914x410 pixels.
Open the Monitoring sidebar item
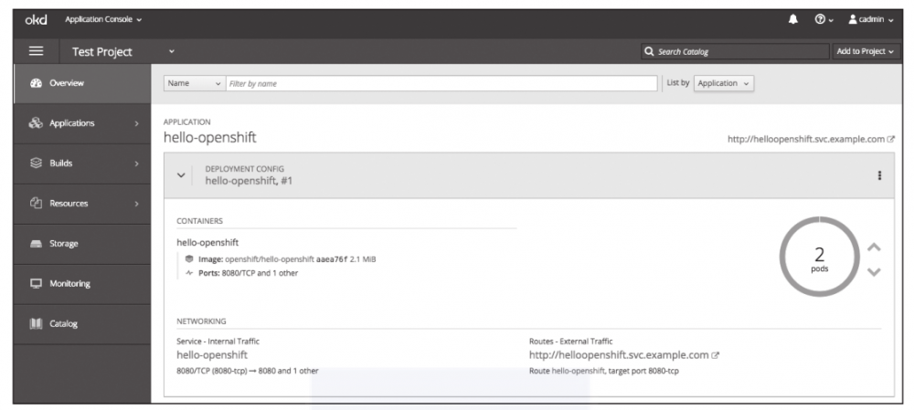pos(70,284)
